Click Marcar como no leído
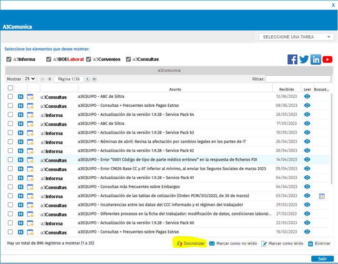 point(233,244)
